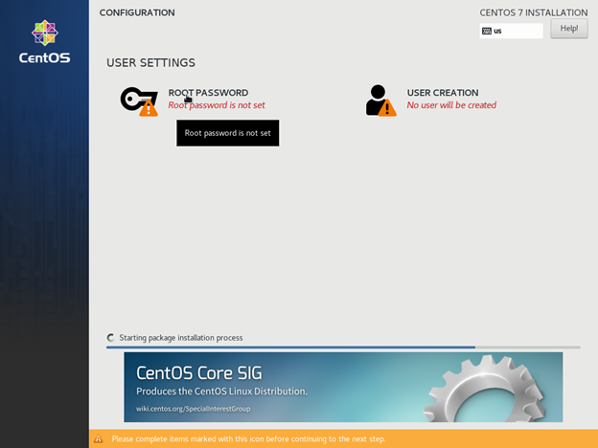The width and height of the screenshot is (598, 448).
Task: Click the CentOS logo in the sidebar
Action: tap(44, 41)
